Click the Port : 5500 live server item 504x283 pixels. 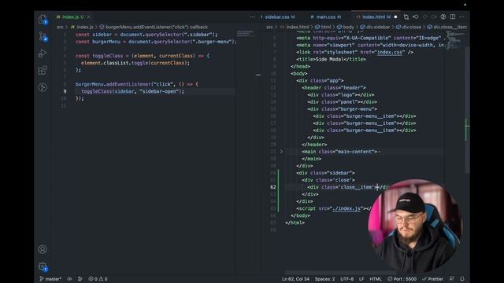[402, 279]
